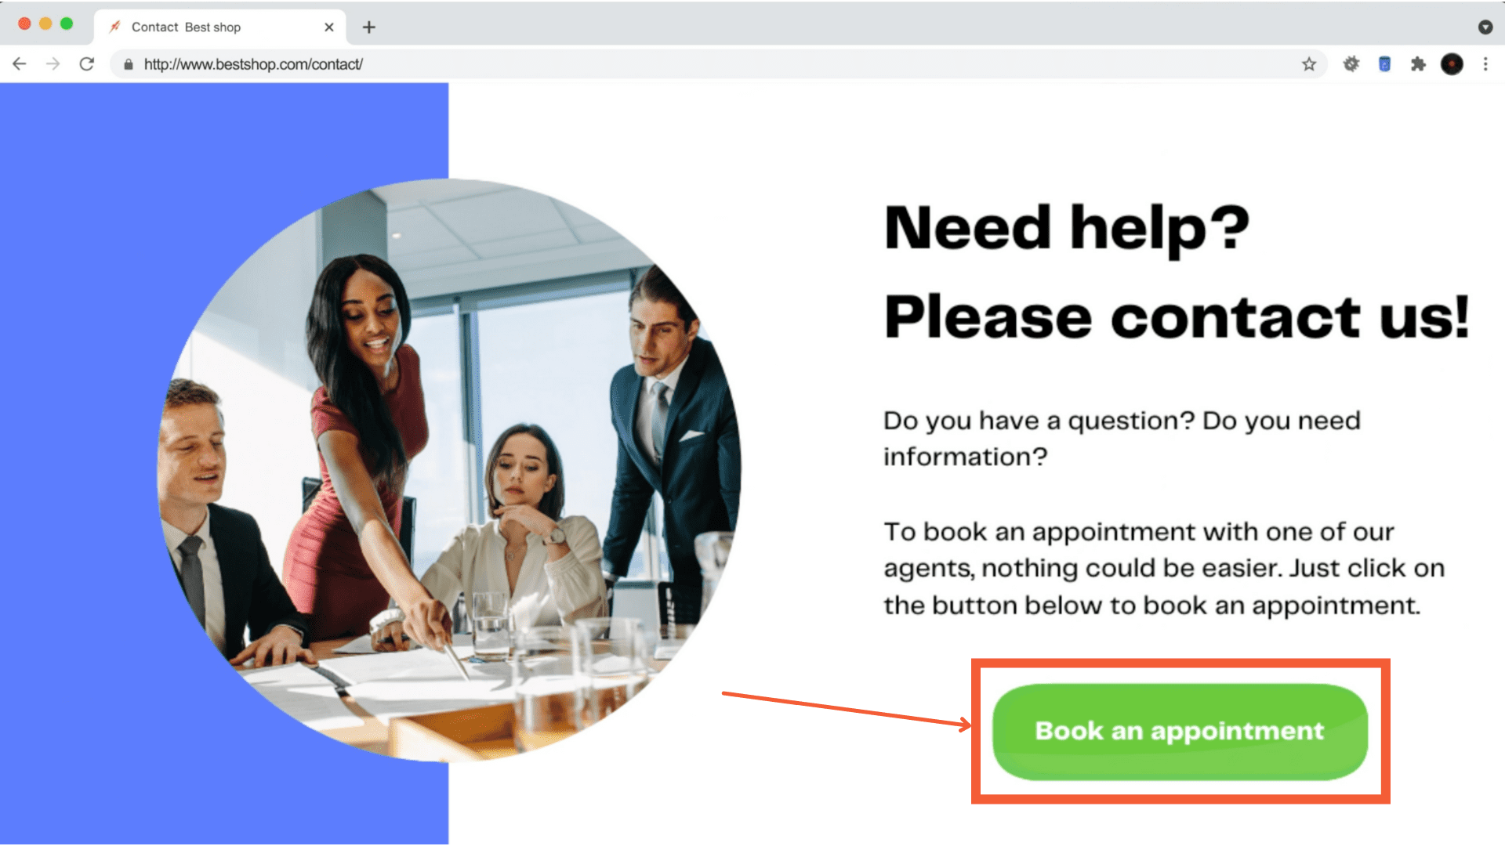Click the padlock site info icon
Image resolution: width=1505 pixels, height=846 pixels.
click(129, 64)
